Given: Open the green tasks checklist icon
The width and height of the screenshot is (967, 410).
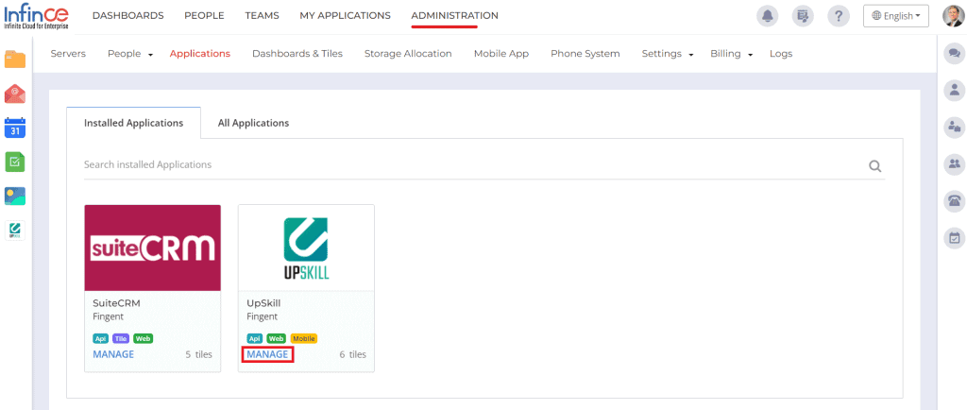Looking at the screenshot, I should [15, 162].
